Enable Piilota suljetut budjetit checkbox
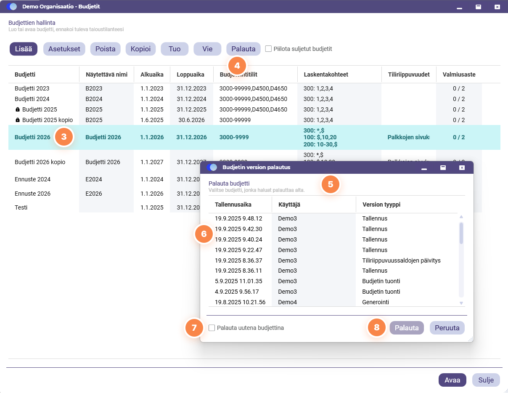 [x=268, y=49]
